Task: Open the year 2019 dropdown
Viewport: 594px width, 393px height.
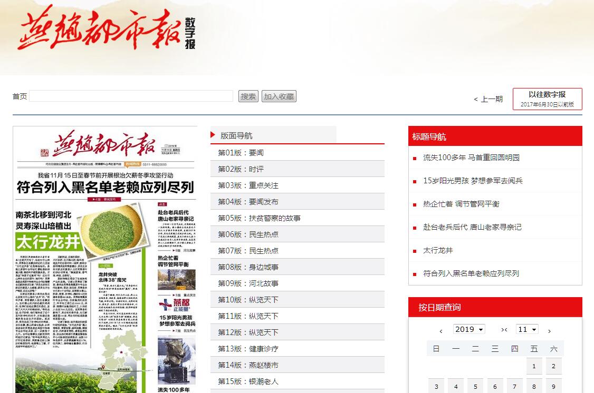Action: coord(468,329)
